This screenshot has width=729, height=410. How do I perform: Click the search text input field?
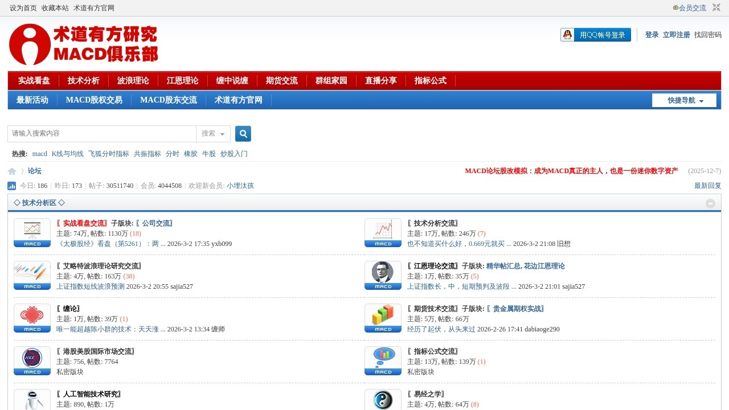[103, 134]
